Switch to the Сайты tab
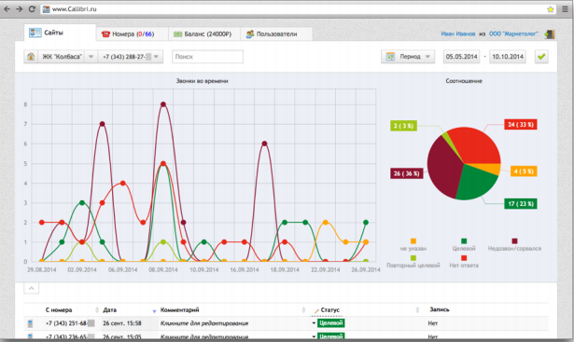 (60, 33)
